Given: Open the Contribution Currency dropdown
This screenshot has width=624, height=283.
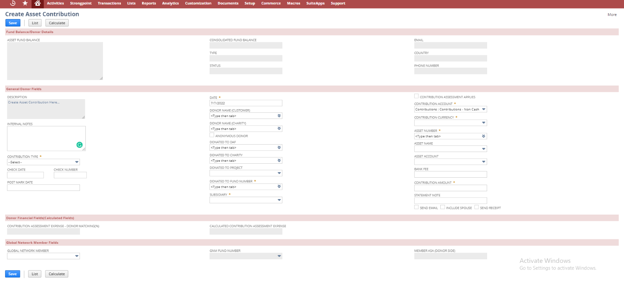Looking at the screenshot, I should tap(484, 123).
